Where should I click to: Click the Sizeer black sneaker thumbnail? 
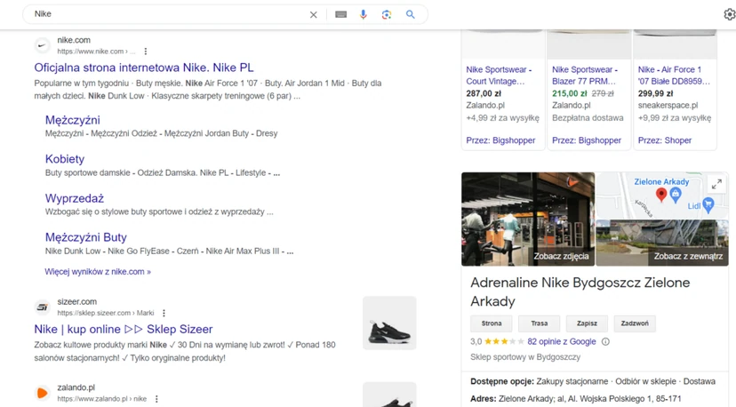389,323
